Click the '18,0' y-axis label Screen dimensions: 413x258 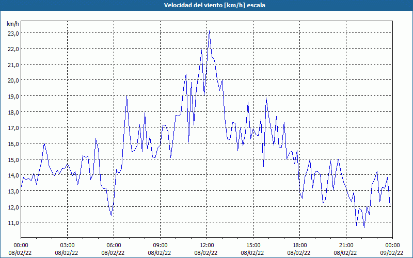[x=13, y=112]
